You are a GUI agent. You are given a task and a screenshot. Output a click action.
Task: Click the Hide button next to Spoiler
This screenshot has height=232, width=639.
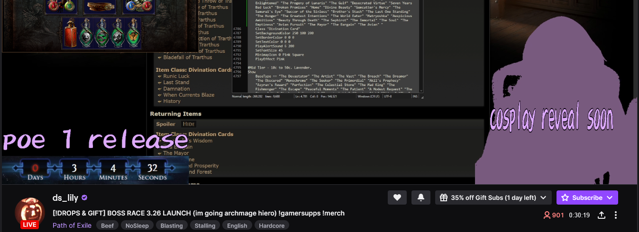(x=189, y=124)
